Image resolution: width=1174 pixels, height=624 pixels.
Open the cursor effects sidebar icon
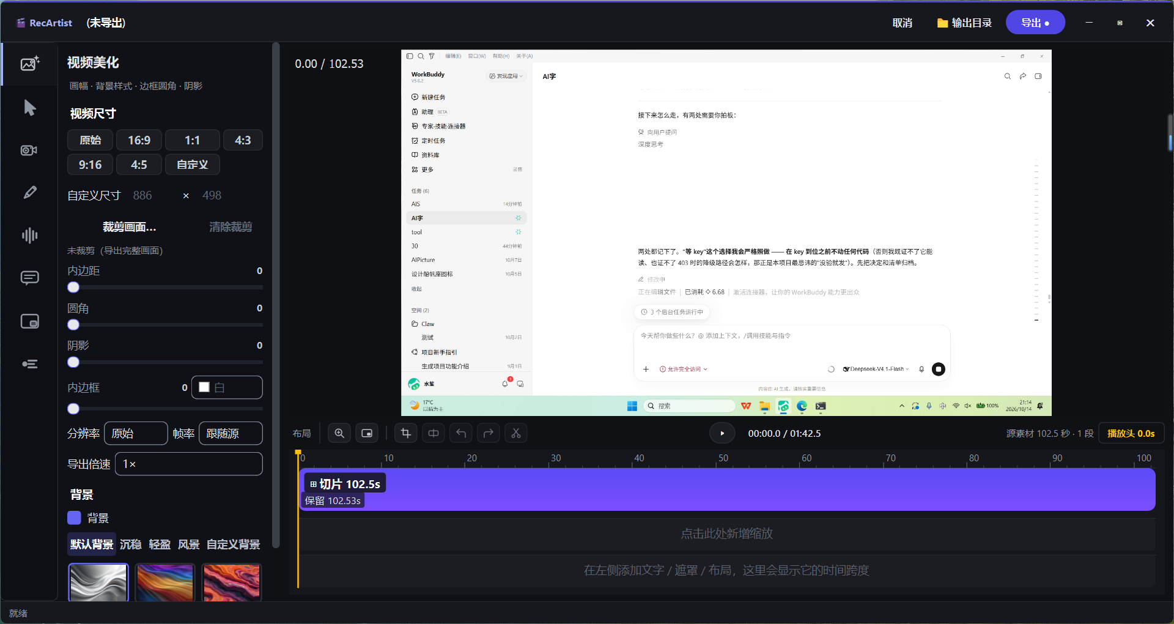click(x=30, y=108)
